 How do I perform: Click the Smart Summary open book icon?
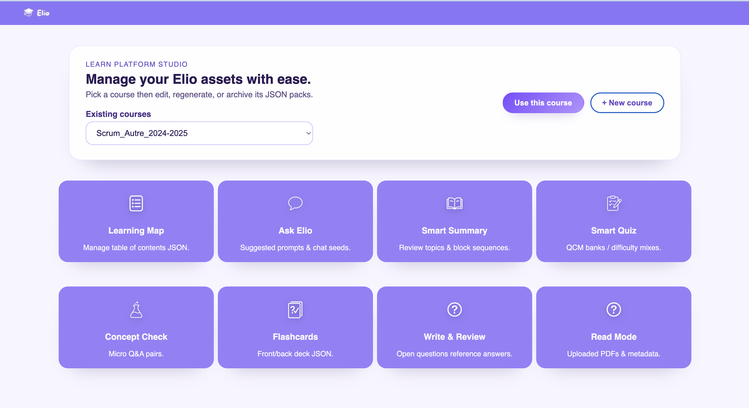pyautogui.click(x=454, y=203)
